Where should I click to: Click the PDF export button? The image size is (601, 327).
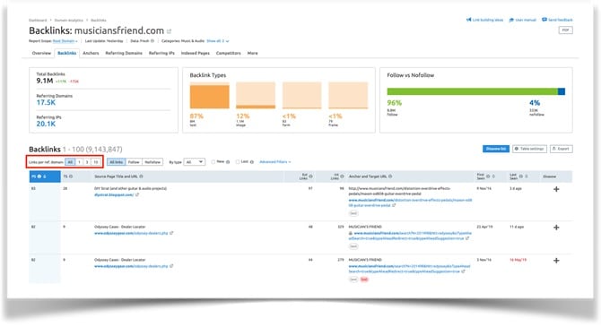(x=566, y=30)
